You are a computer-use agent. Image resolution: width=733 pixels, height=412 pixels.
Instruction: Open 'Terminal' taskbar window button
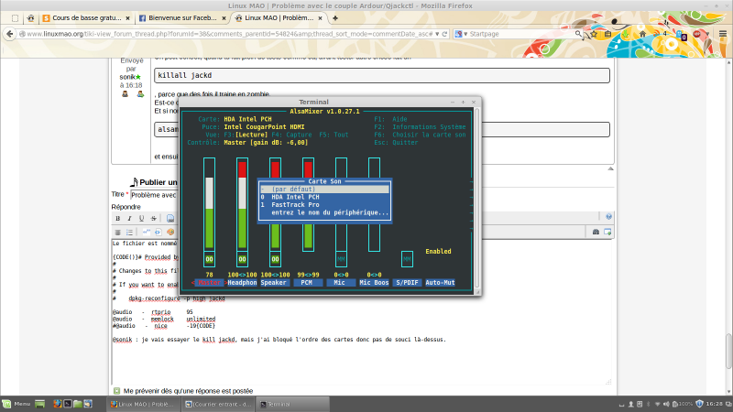292,404
